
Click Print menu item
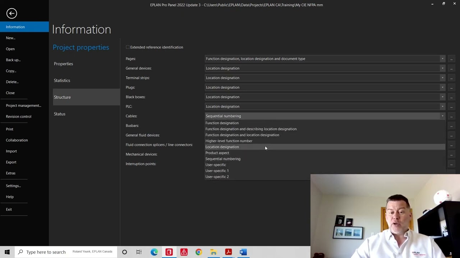click(x=24, y=129)
